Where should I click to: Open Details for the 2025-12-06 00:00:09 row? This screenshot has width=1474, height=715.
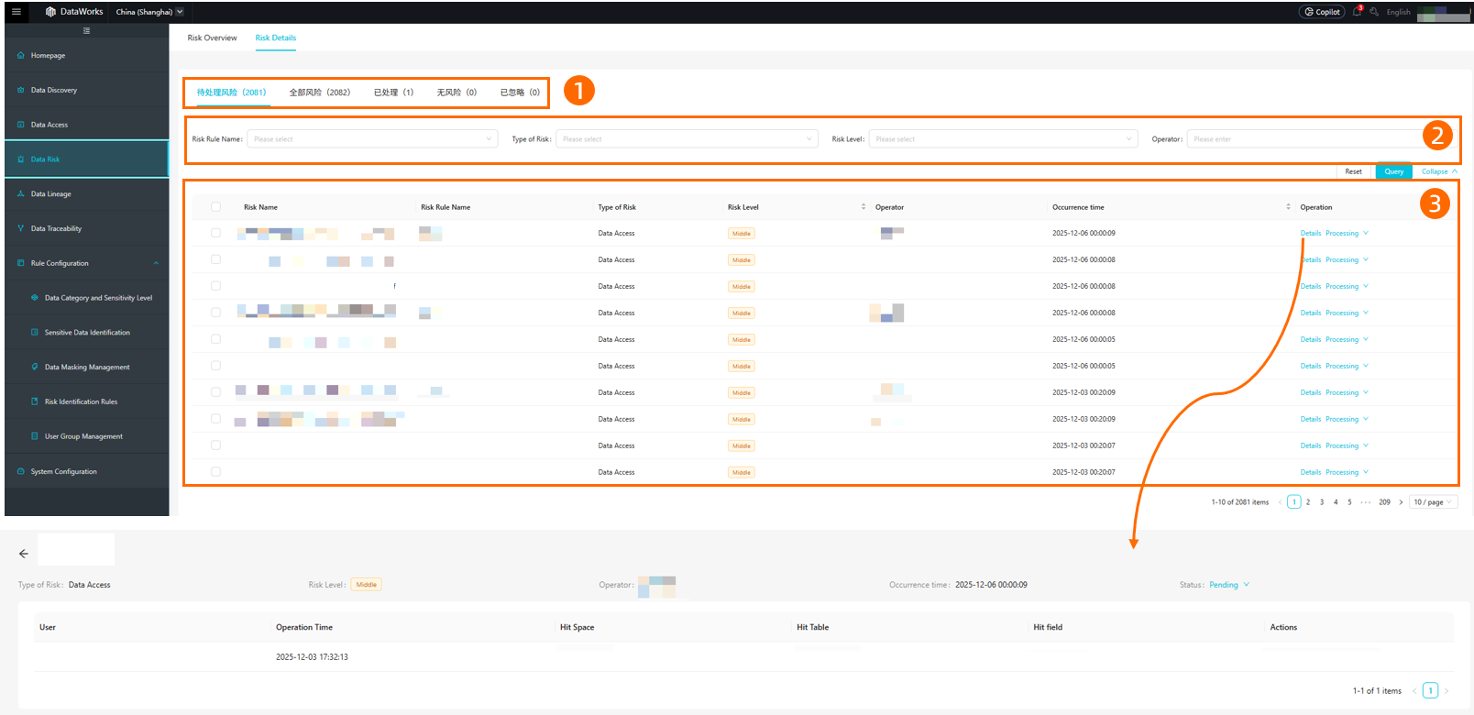pos(1311,233)
